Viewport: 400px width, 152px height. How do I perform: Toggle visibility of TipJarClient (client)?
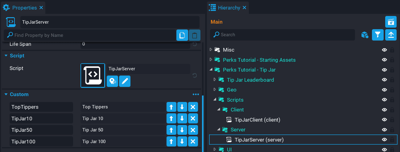384,120
